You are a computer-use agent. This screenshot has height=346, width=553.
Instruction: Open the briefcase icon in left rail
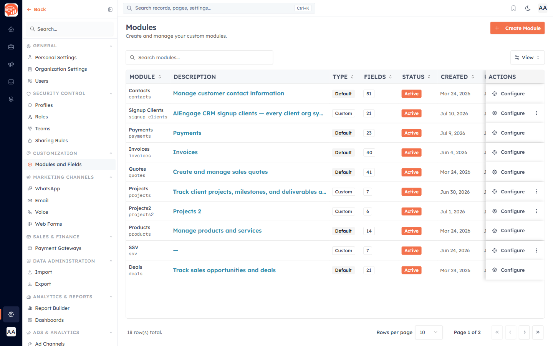(11, 47)
